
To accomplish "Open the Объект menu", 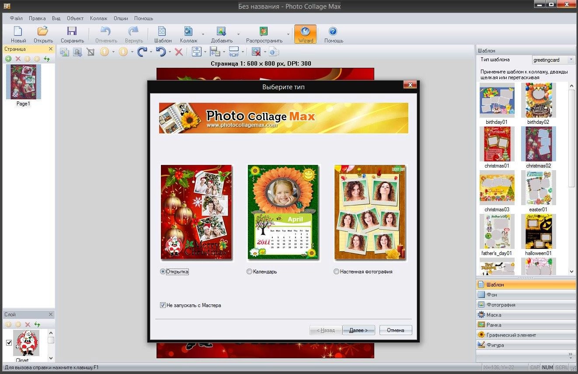I will click(x=75, y=18).
